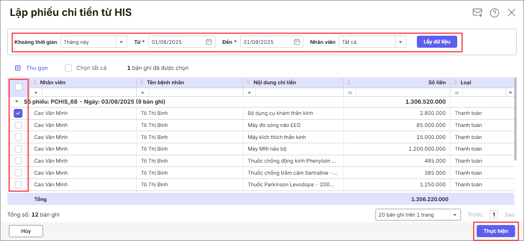
Task: Select the Máy MRI não bộ row checkbox
Action: (18, 149)
